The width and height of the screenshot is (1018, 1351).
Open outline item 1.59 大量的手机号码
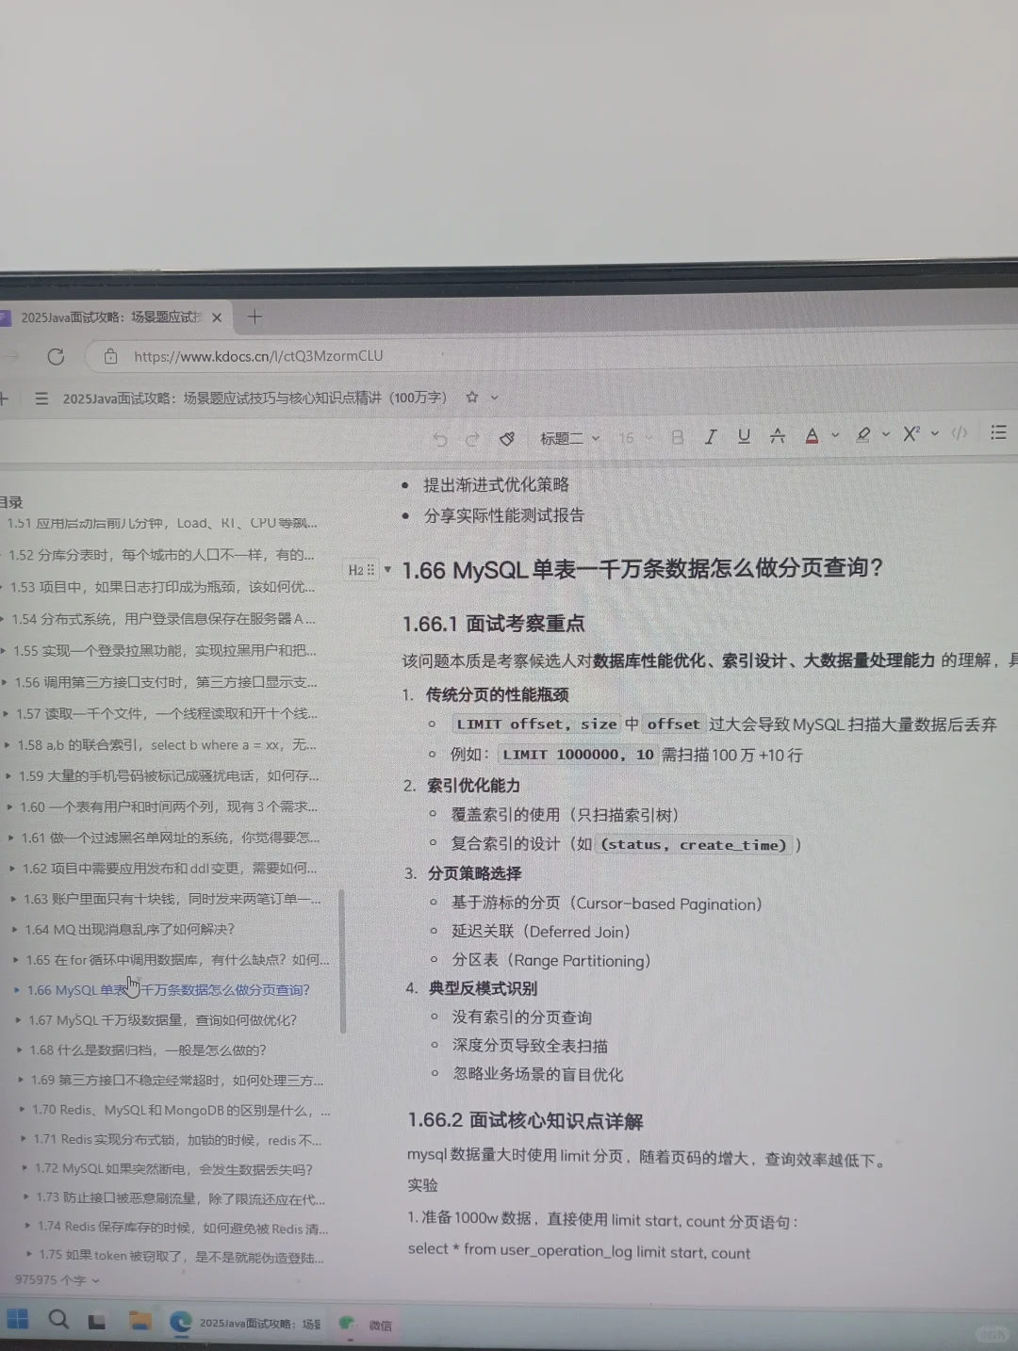click(169, 776)
